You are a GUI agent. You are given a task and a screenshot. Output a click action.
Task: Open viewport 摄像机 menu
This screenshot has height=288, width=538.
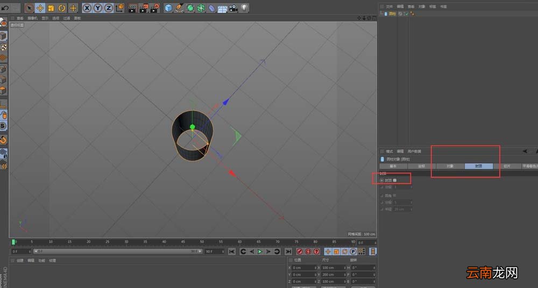coord(33,18)
